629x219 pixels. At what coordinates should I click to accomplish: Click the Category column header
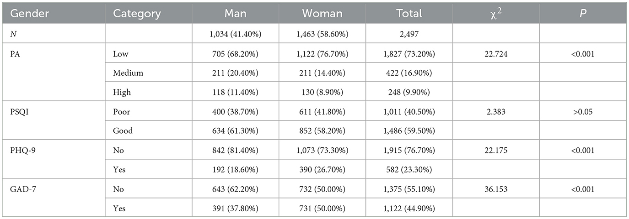(x=136, y=14)
